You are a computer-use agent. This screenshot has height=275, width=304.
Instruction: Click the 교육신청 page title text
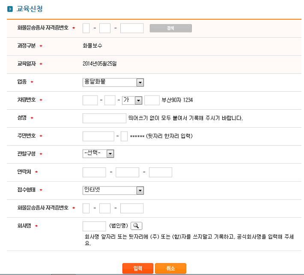(30, 9)
